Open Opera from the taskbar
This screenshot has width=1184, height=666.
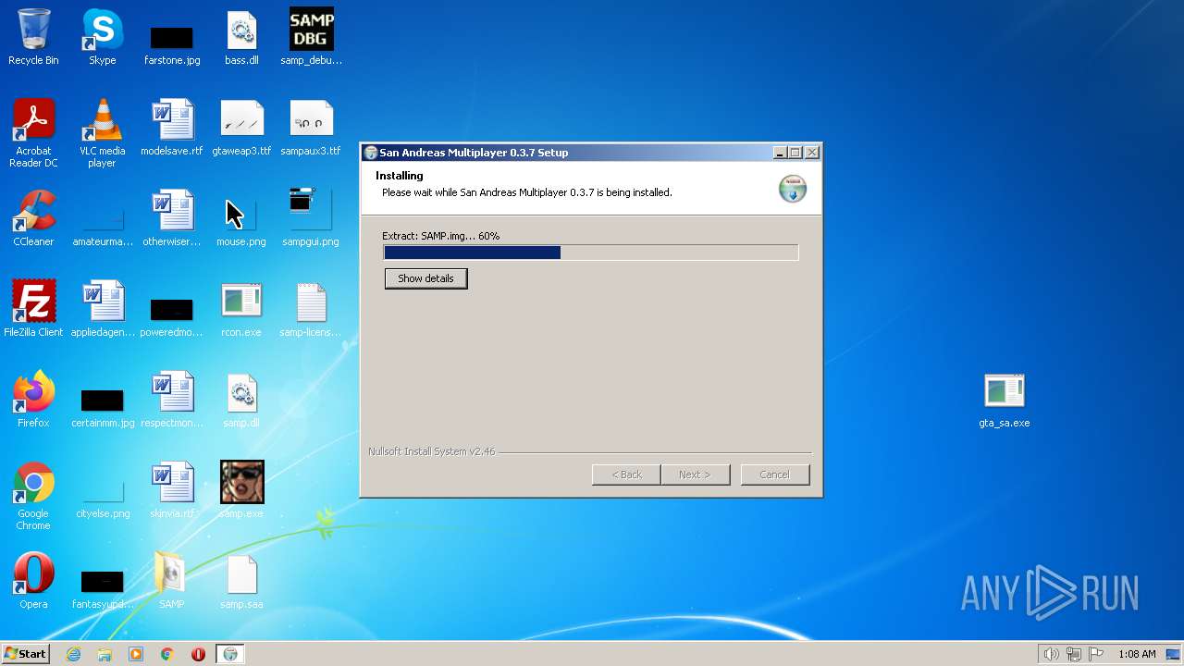[x=198, y=654]
